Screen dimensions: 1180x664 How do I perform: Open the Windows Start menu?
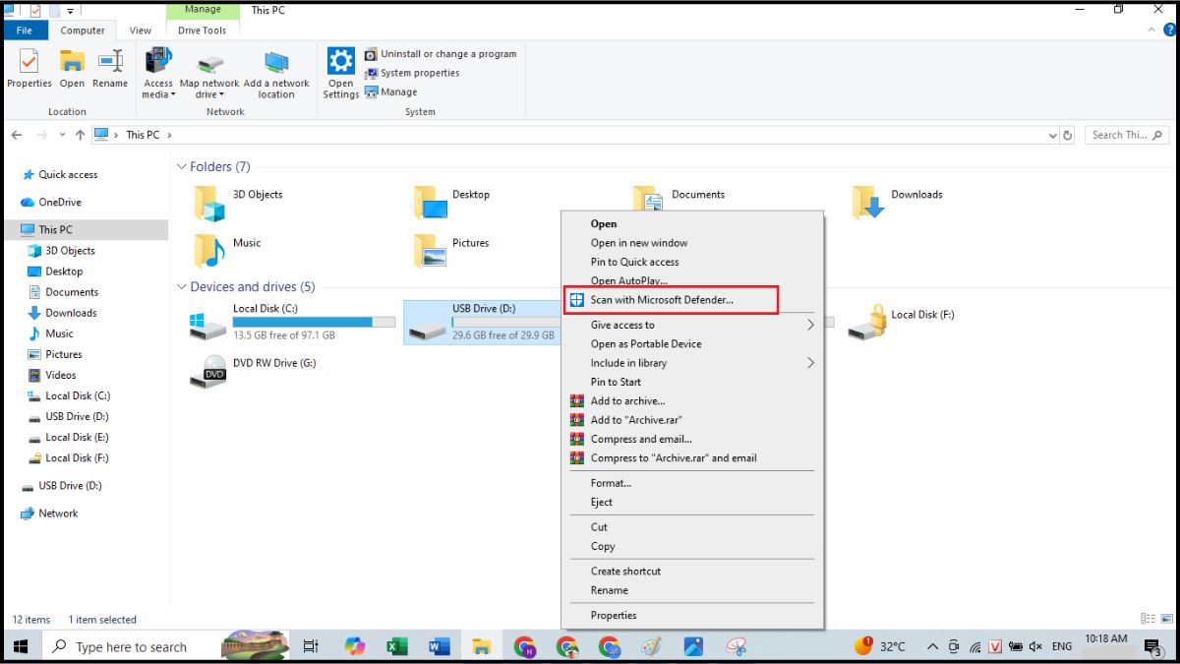21,646
